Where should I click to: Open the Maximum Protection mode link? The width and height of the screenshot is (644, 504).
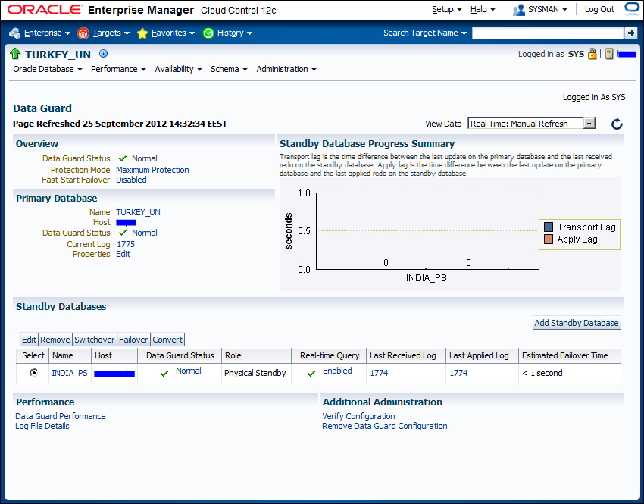pyautogui.click(x=152, y=170)
